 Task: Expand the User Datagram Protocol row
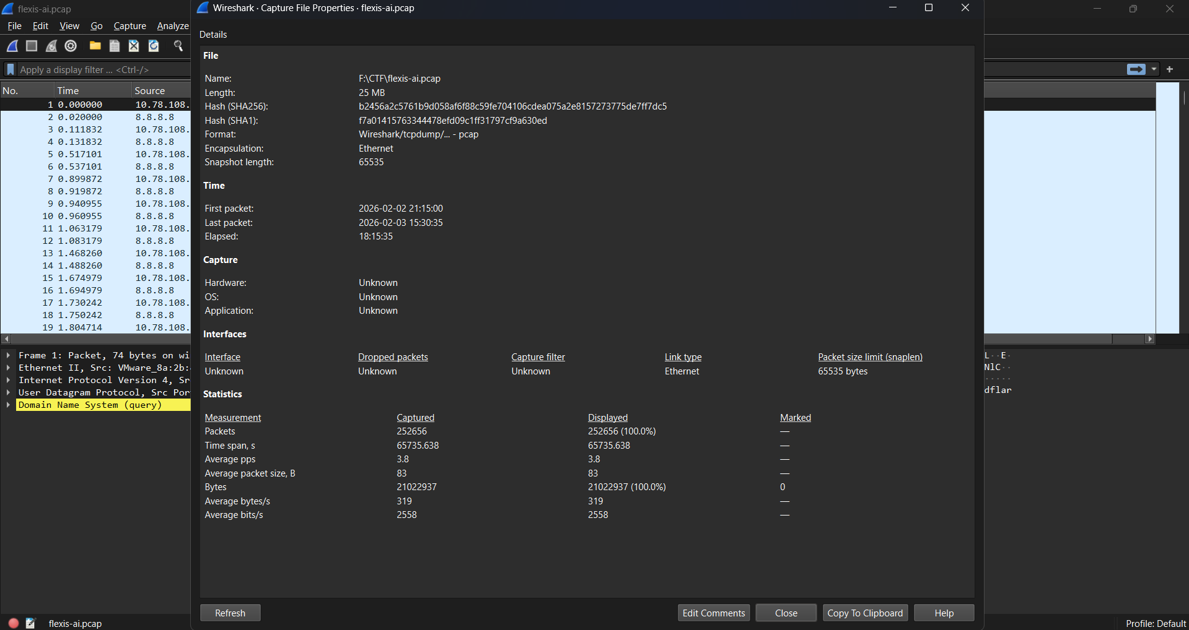click(x=8, y=392)
